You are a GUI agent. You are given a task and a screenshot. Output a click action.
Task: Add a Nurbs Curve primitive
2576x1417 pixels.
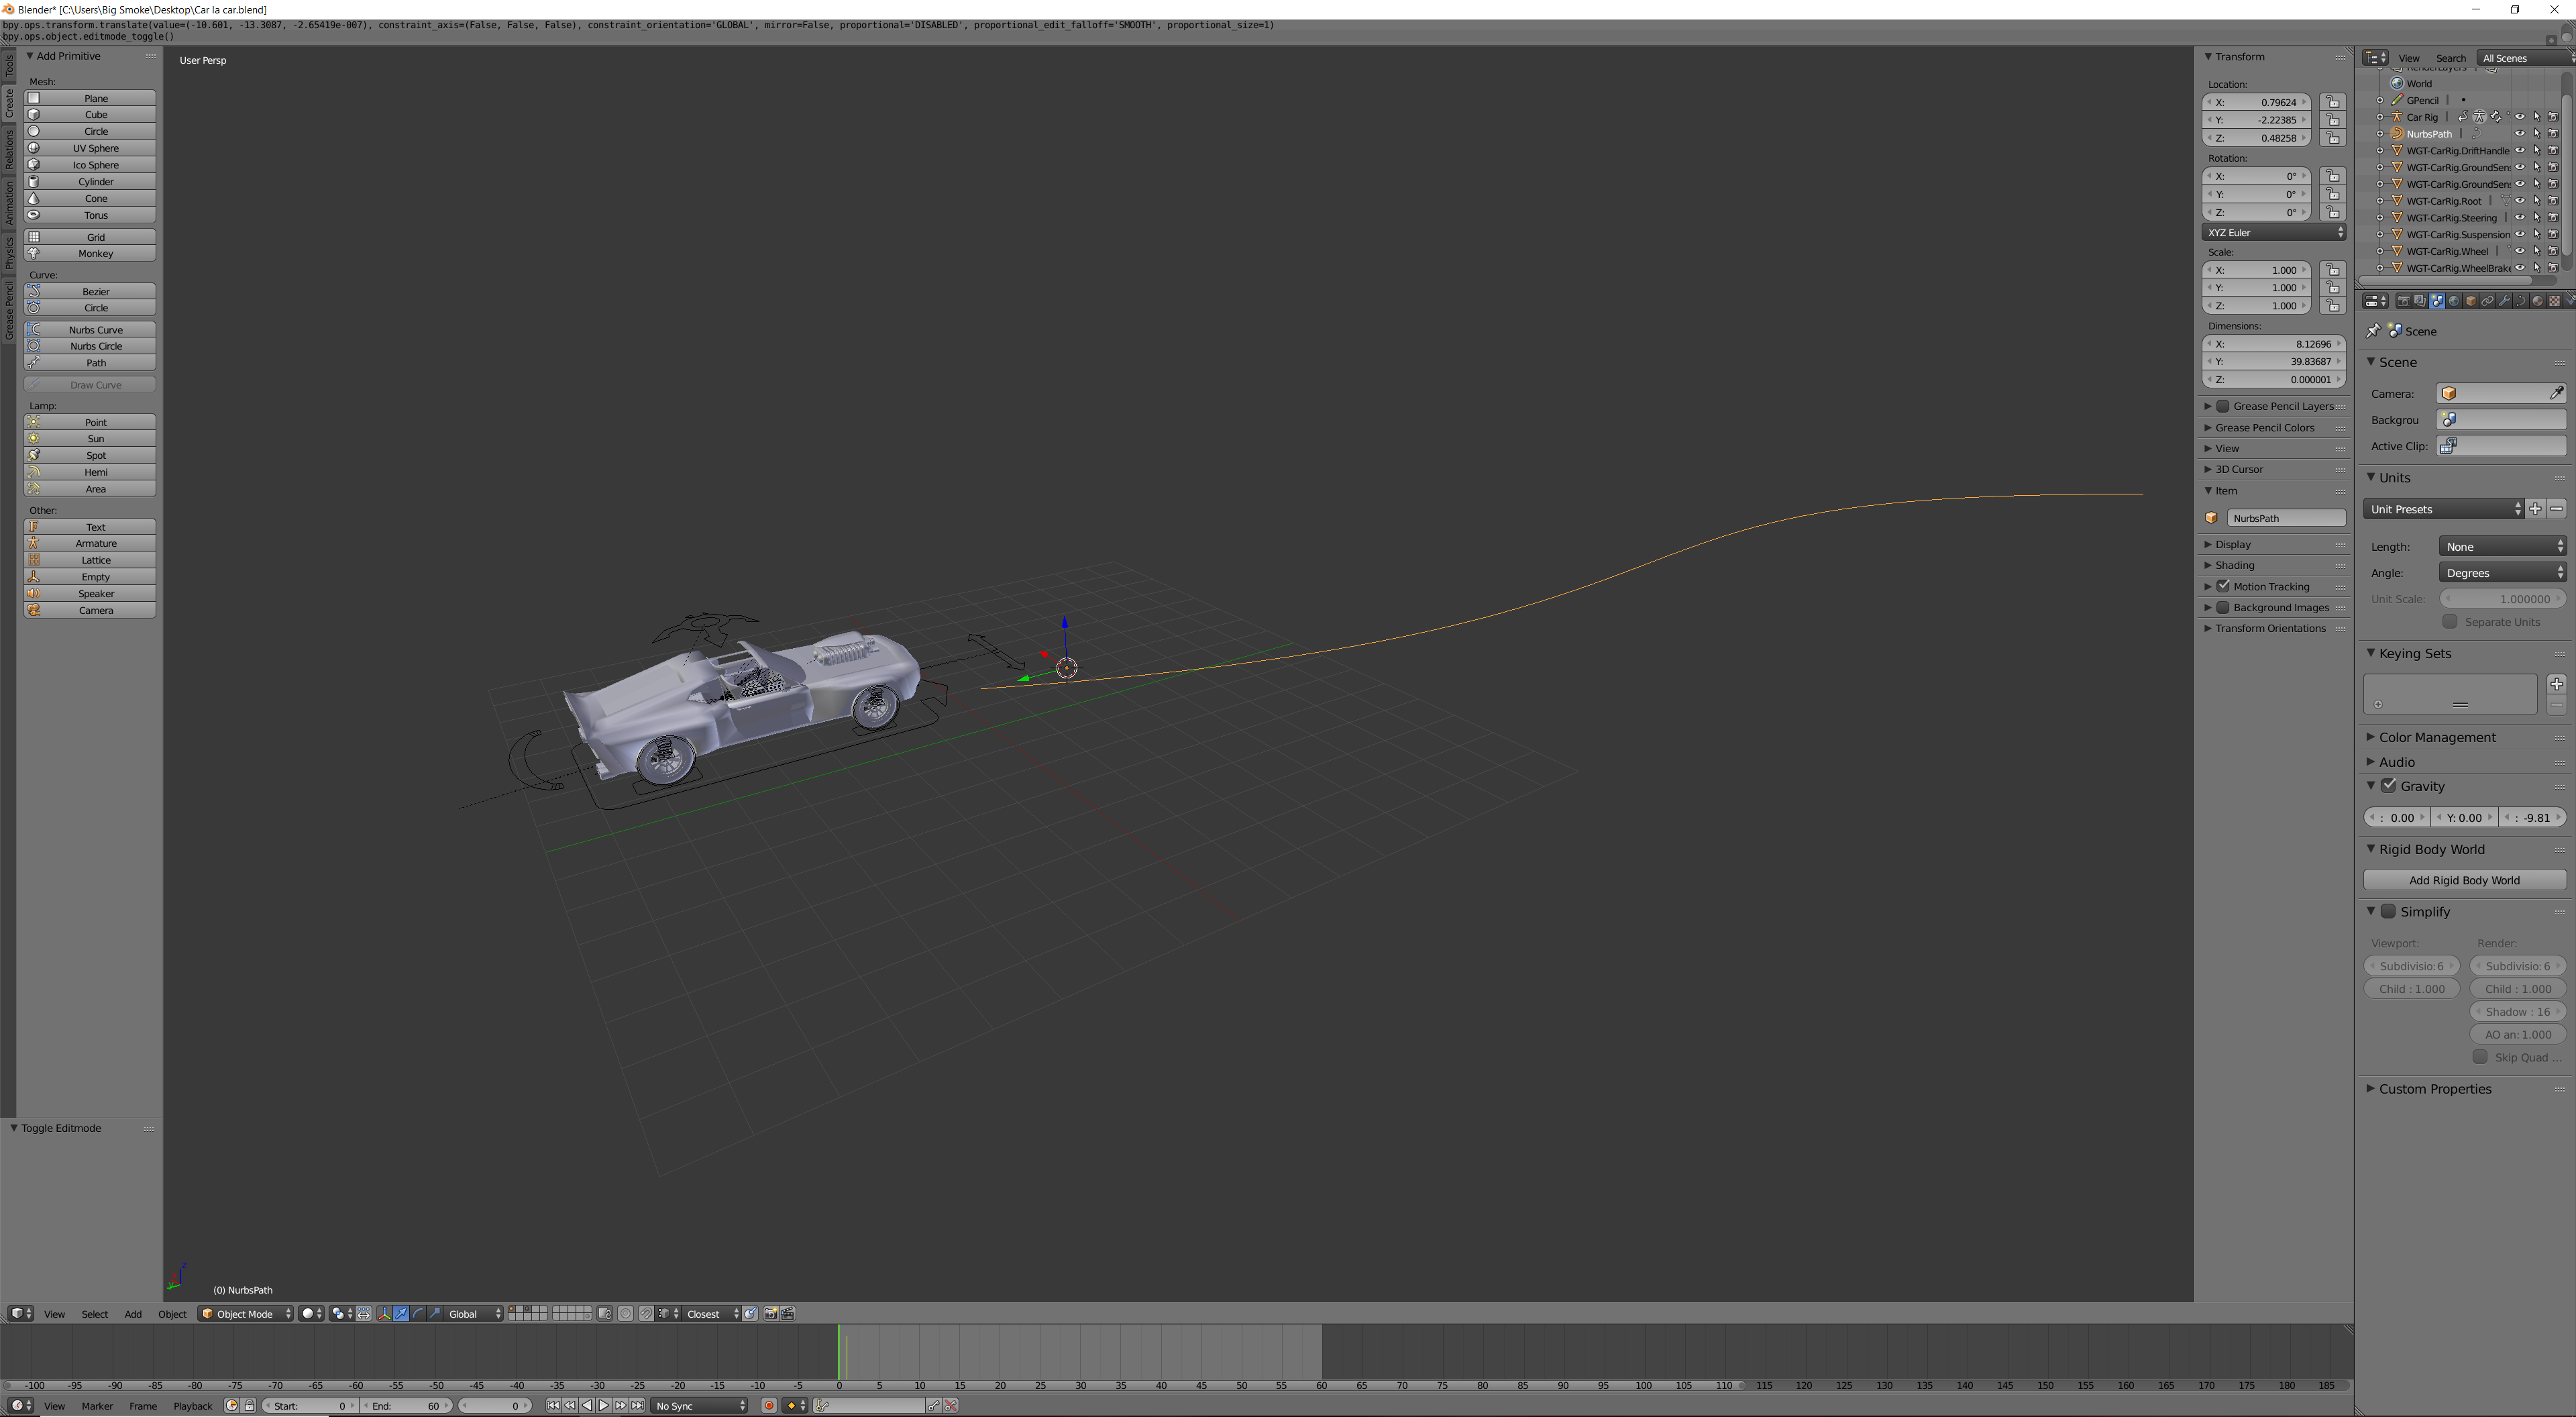(90, 330)
